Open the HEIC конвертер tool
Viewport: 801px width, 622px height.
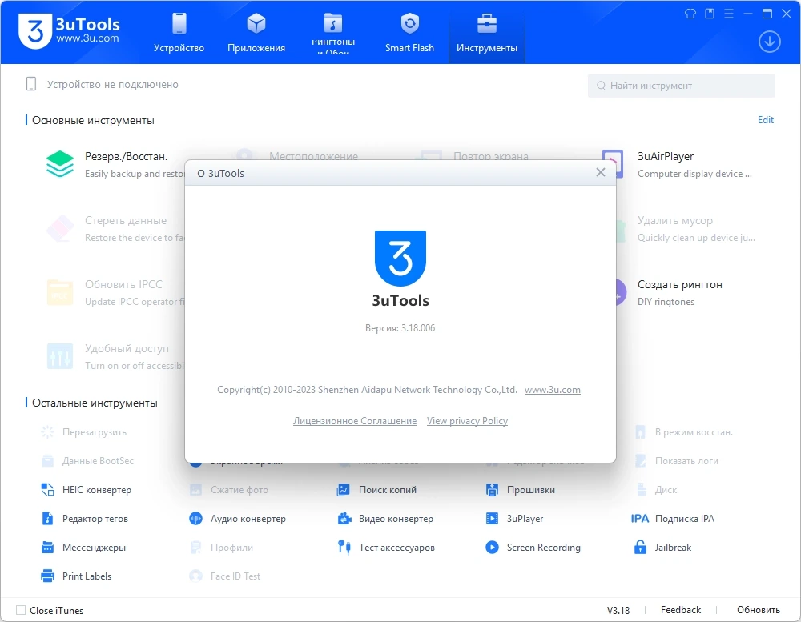86,490
